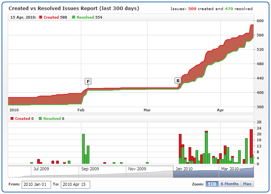The height and width of the screenshot is (194, 271).
Task: Focus the To date input field
Action: pyautogui.click(x=75, y=184)
